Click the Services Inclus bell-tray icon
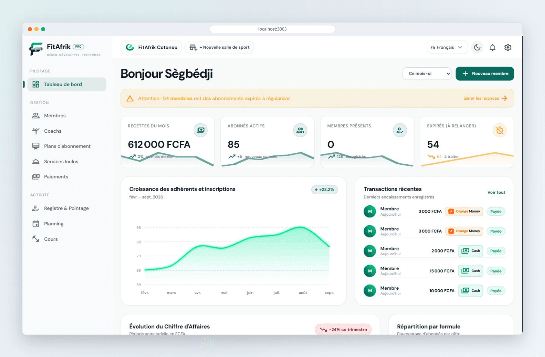Screen dimensions: 545x357 tap(36, 161)
